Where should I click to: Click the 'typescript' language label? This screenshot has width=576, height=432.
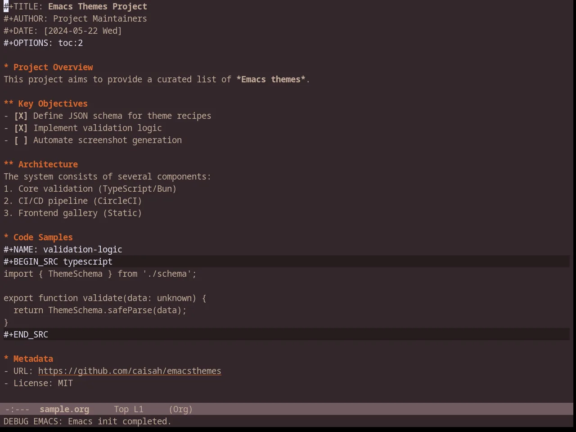tap(88, 261)
